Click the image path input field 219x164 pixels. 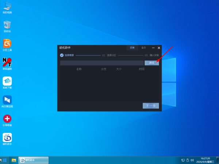[x=102, y=63]
